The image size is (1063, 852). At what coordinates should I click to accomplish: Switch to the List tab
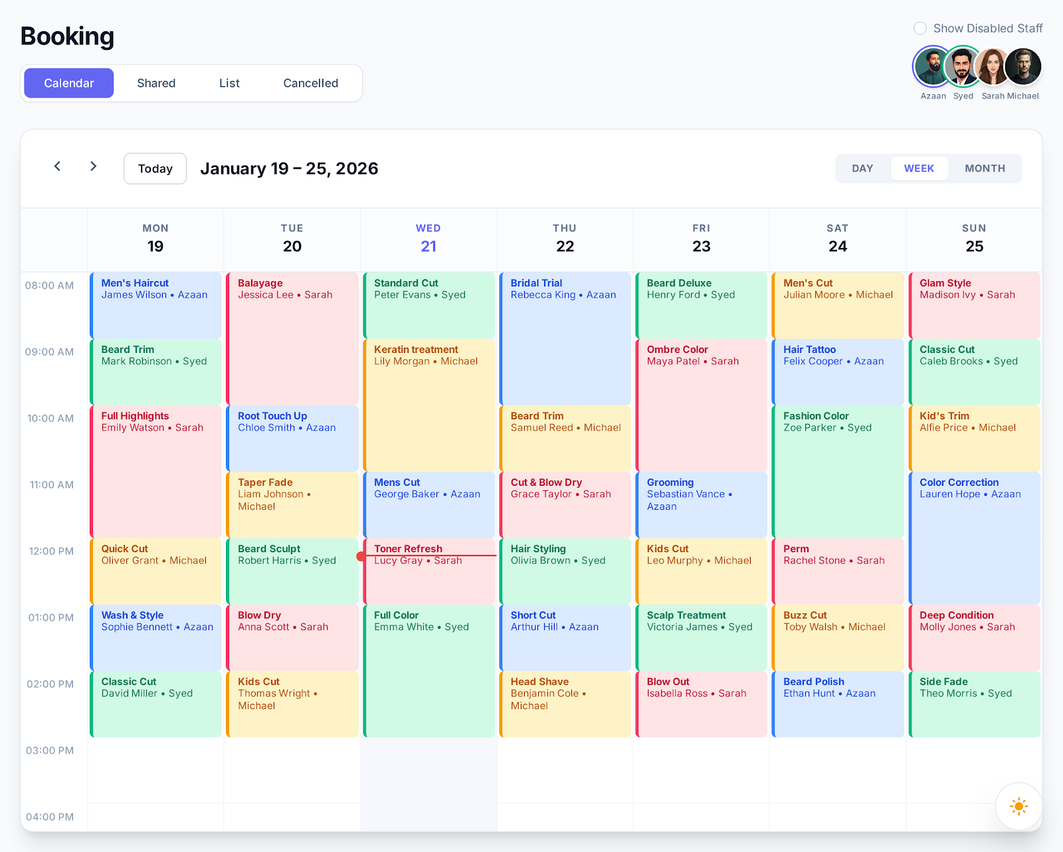click(229, 83)
